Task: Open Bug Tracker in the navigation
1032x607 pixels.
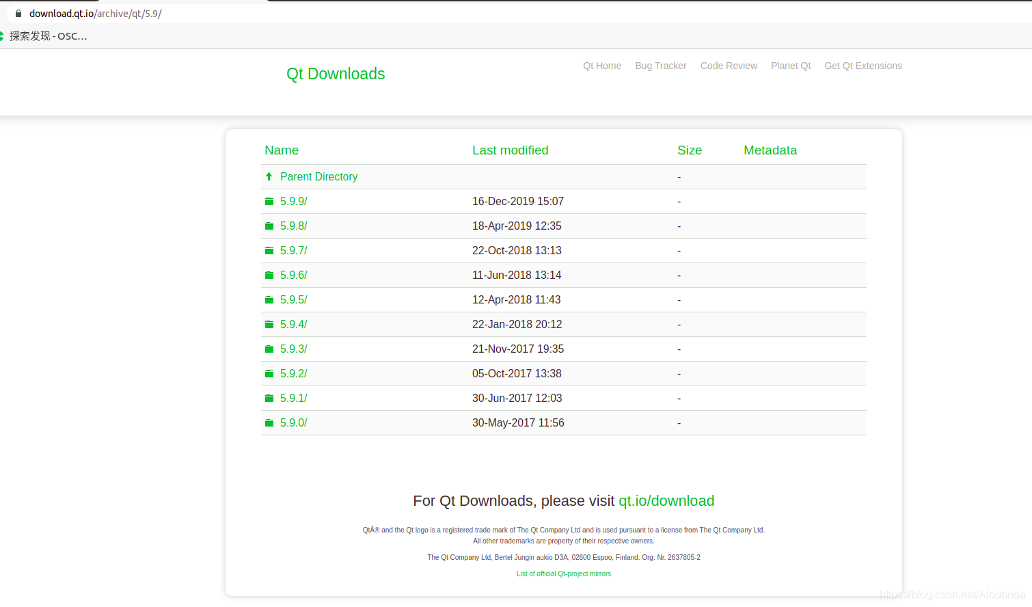Action: (661, 66)
